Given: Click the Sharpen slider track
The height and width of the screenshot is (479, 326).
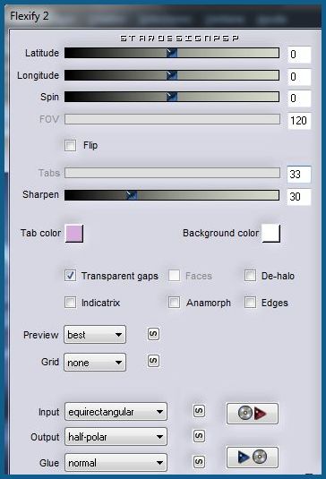Looking at the screenshot, I should pos(172,195).
